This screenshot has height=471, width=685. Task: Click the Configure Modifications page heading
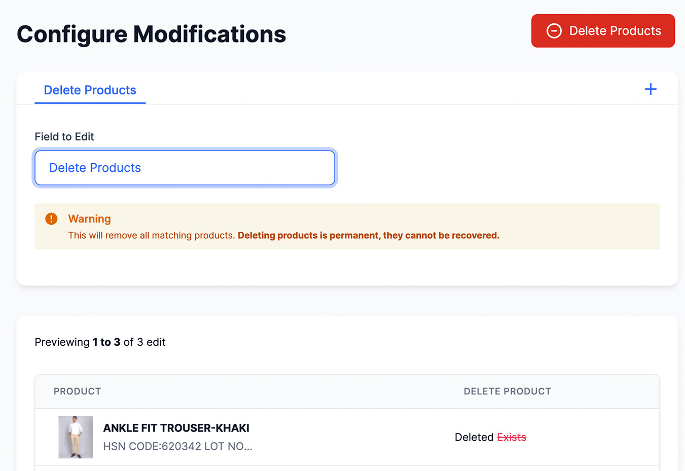click(151, 34)
